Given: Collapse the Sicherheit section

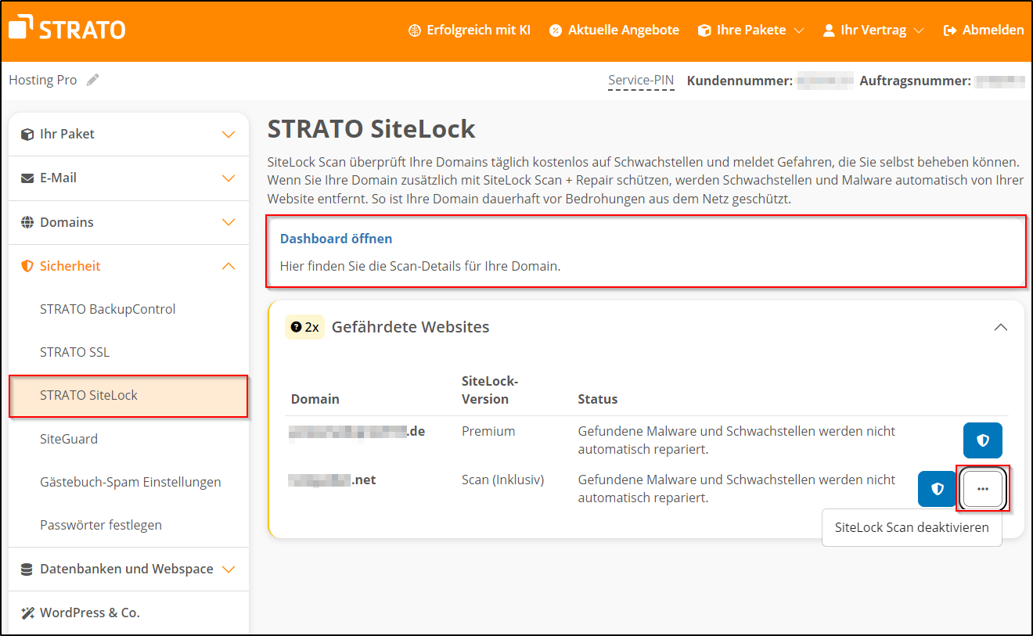Looking at the screenshot, I should pyautogui.click(x=228, y=265).
